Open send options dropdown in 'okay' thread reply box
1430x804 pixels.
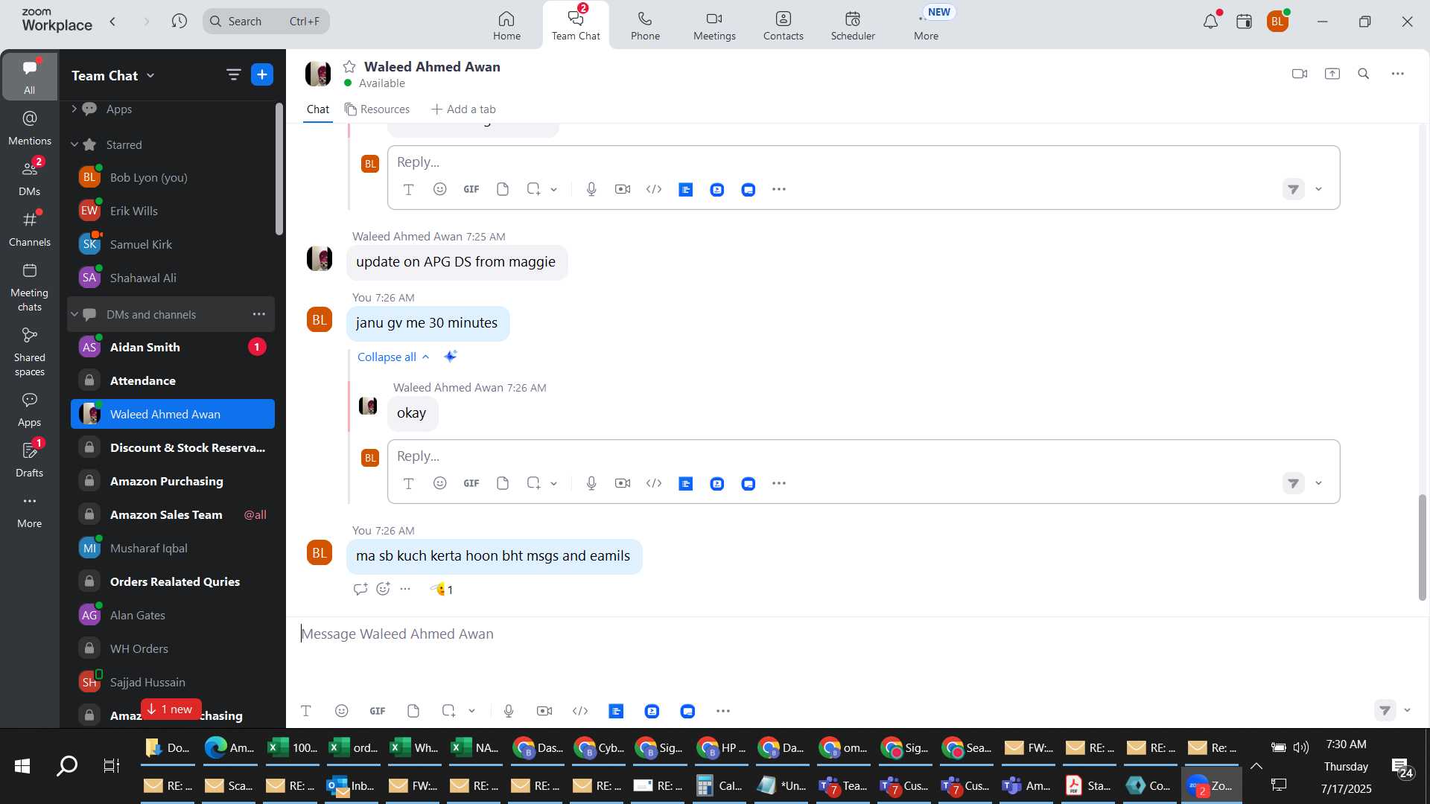coord(1318,483)
